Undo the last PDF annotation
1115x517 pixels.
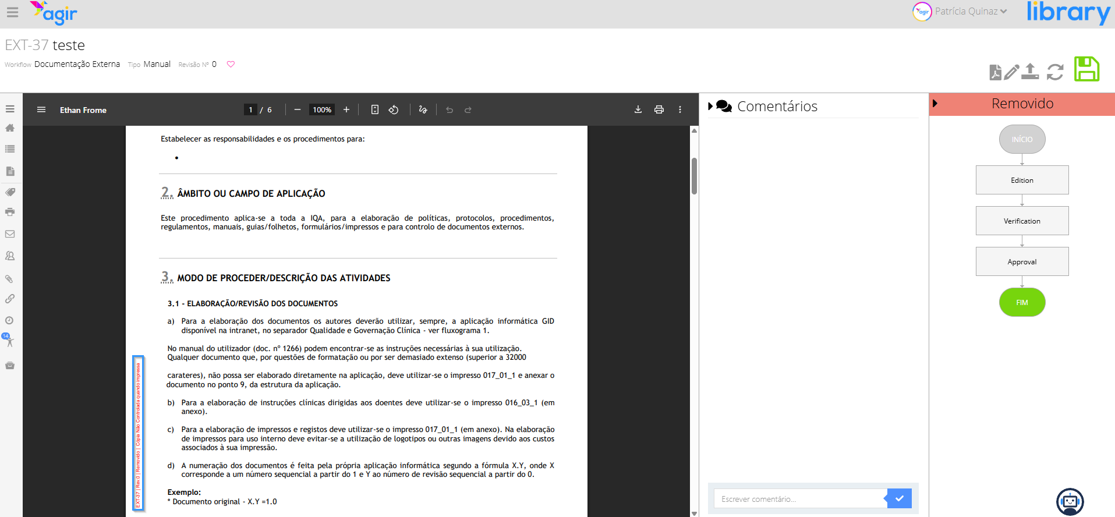coord(449,109)
